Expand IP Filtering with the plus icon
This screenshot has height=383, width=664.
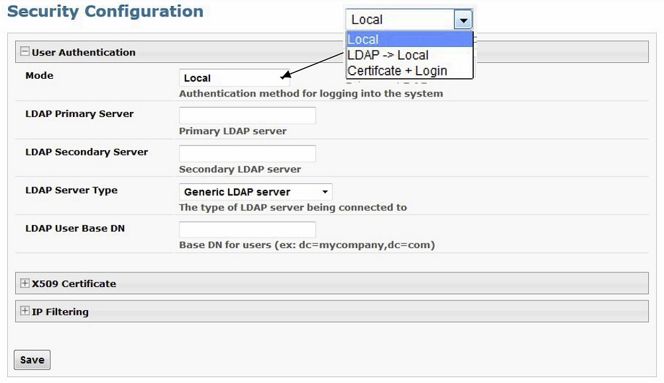pos(25,312)
